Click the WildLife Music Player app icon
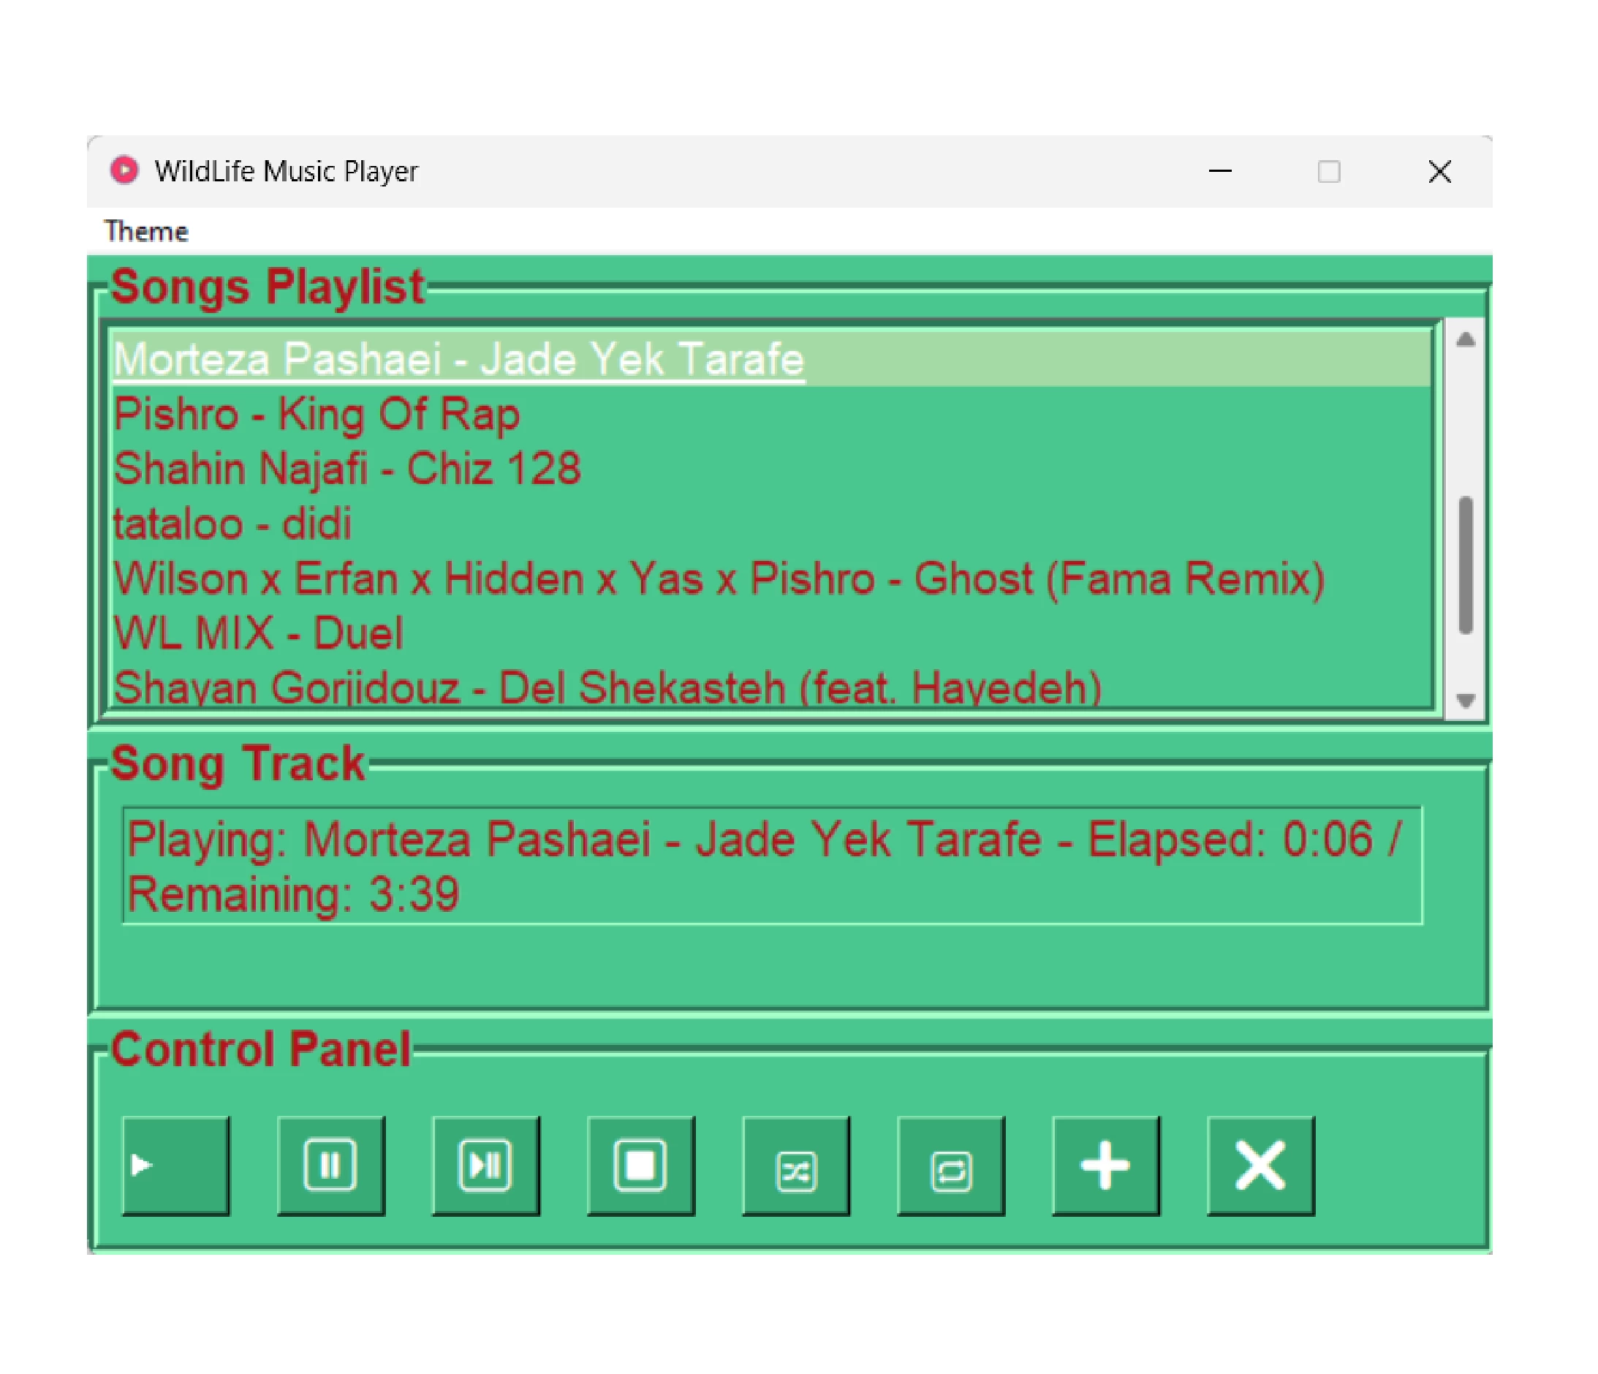1598x1374 pixels. (124, 170)
